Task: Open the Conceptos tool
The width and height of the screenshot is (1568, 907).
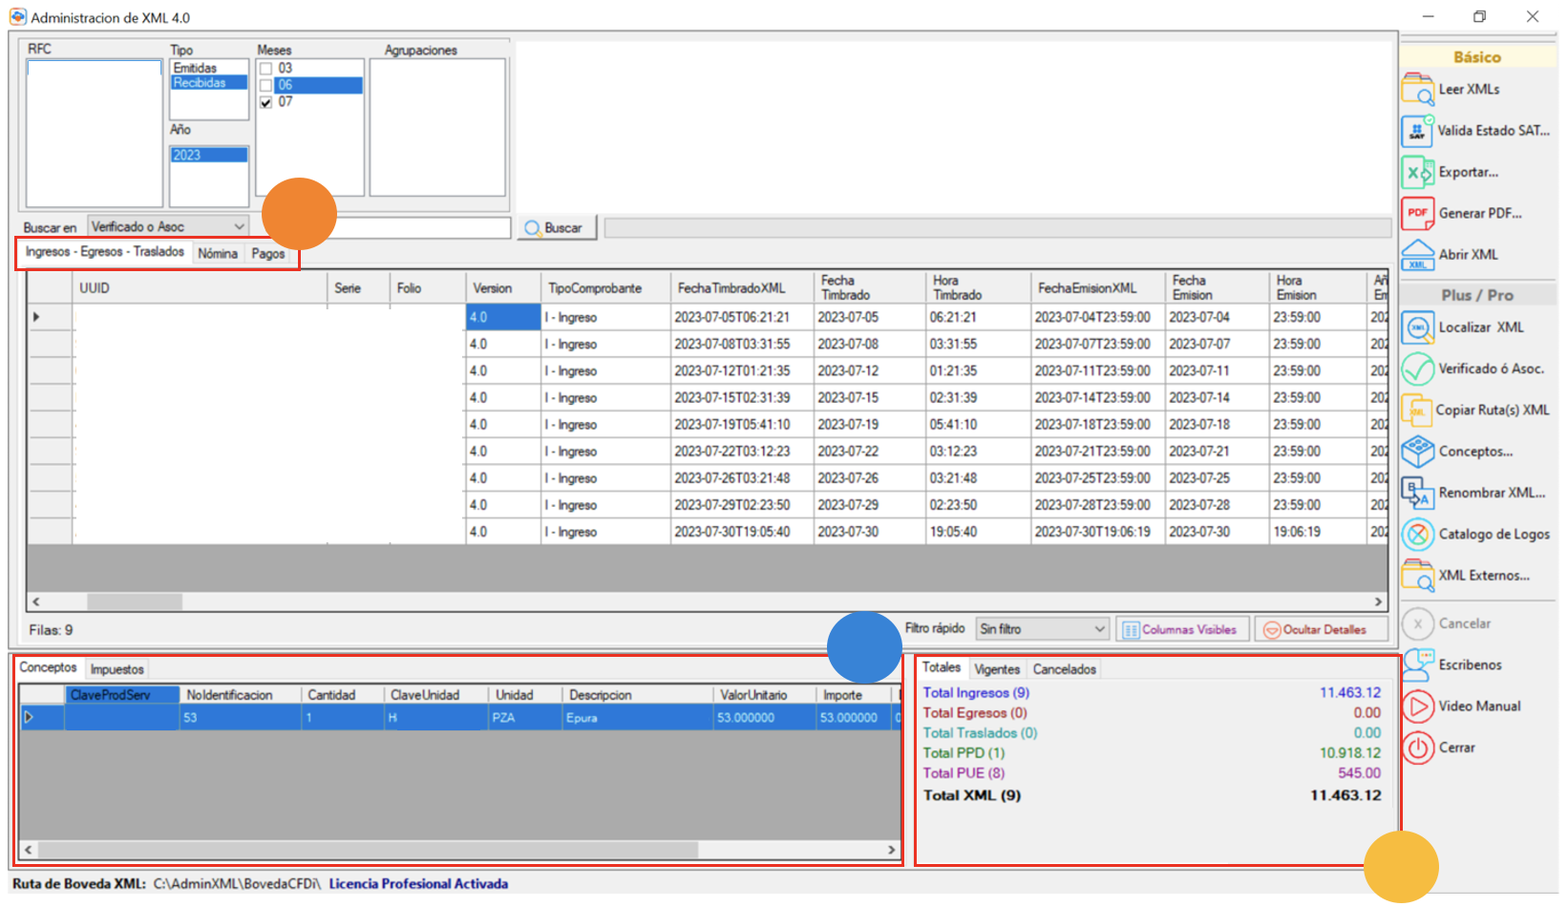Action: [1418, 452]
